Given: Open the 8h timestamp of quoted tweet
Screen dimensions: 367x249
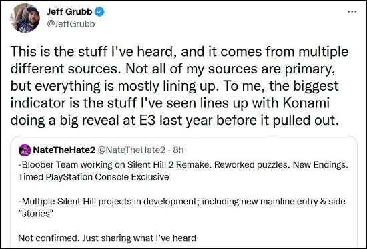Looking at the screenshot, I should click(x=178, y=150).
